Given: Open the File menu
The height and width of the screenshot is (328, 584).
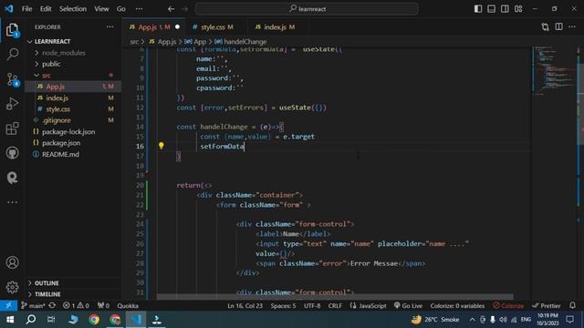Looking at the screenshot, I should tap(26, 8).
